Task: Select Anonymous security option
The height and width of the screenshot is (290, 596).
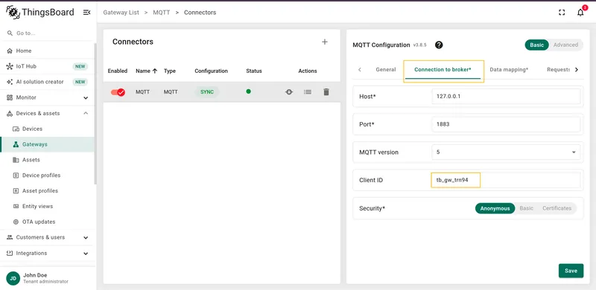Action: (x=495, y=208)
